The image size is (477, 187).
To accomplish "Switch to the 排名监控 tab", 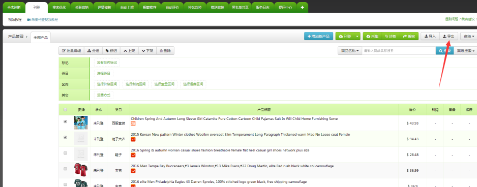I will [195, 7].
